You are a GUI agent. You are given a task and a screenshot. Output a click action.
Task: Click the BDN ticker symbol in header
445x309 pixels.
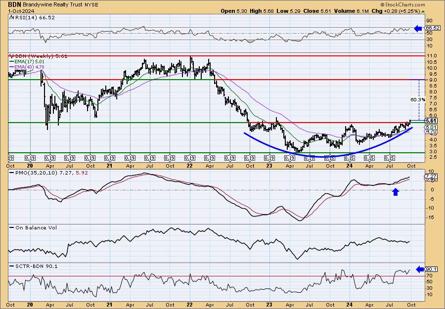(x=14, y=4)
